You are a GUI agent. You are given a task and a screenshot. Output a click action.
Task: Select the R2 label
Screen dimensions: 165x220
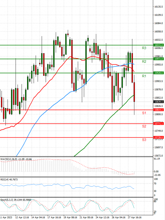[x=144, y=62]
